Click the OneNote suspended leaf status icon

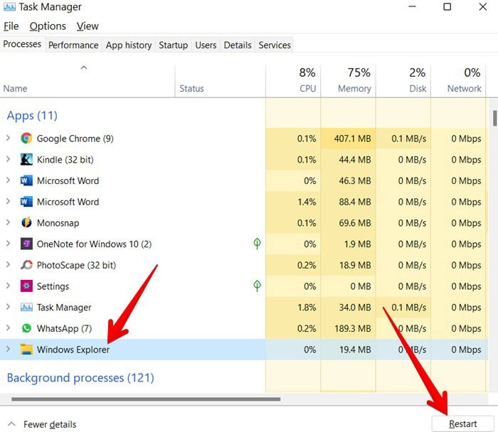tap(257, 244)
